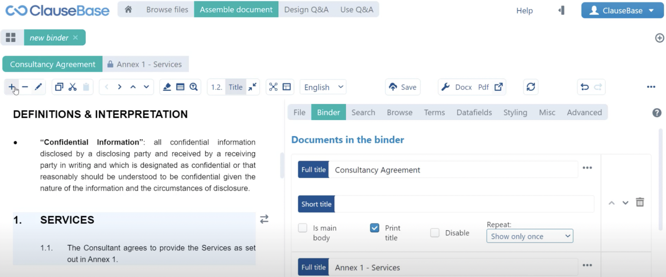Viewport: 666px width, 277px height.
Task: Click the scissors cut icon in toolbar
Action: [x=72, y=87]
